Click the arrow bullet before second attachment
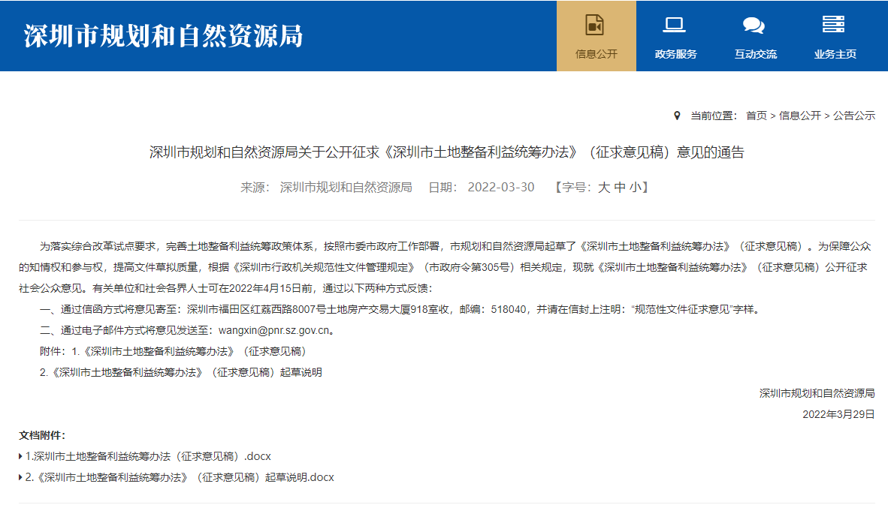The height and width of the screenshot is (505, 888). pyautogui.click(x=21, y=477)
